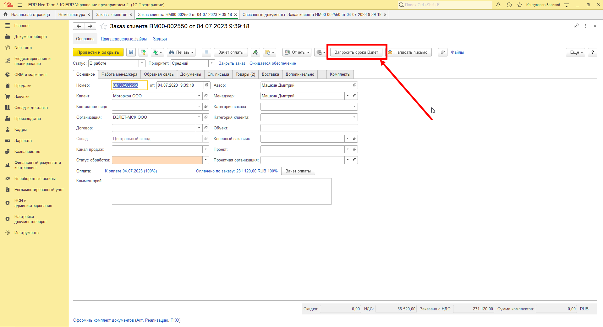Click the edit-with-pencil toolbar icon
Image resolution: width=603 pixels, height=327 pixels.
point(255,52)
